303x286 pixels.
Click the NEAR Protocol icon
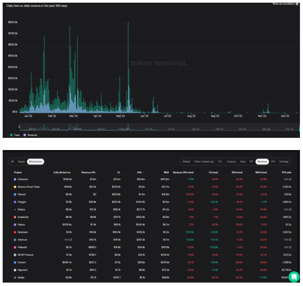tap(15, 255)
